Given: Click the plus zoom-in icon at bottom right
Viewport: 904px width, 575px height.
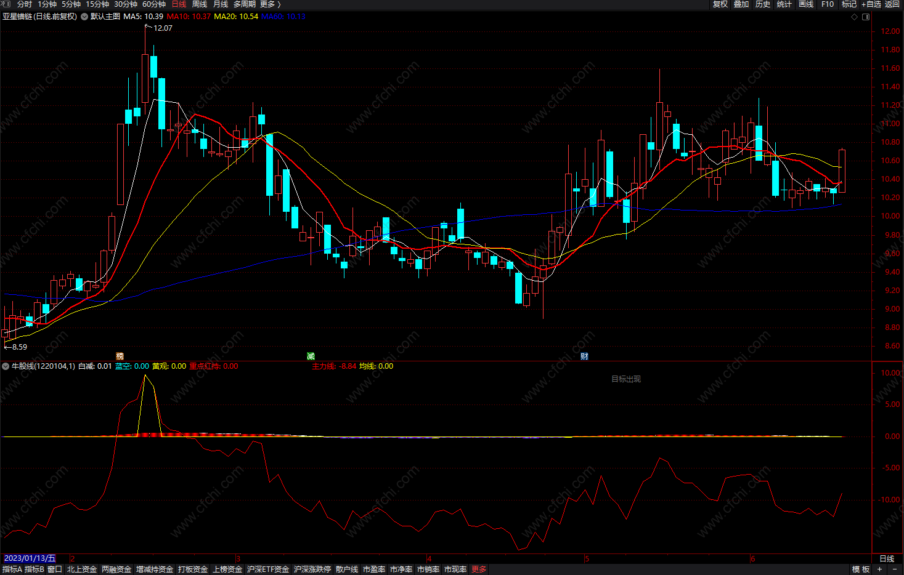Looking at the screenshot, I should [x=879, y=569].
